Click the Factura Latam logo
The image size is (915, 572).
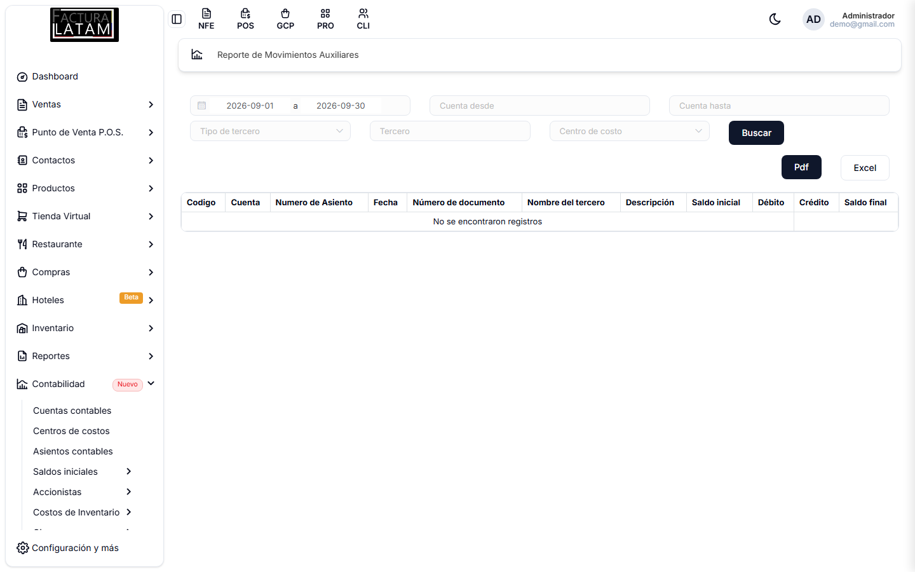pyautogui.click(x=85, y=25)
